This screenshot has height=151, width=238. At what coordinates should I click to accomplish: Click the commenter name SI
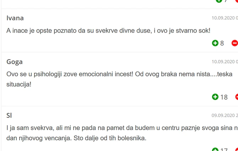click(x=9, y=115)
